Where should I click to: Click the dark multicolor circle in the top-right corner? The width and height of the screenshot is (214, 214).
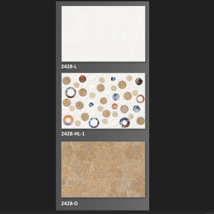pyautogui.click(x=139, y=81)
